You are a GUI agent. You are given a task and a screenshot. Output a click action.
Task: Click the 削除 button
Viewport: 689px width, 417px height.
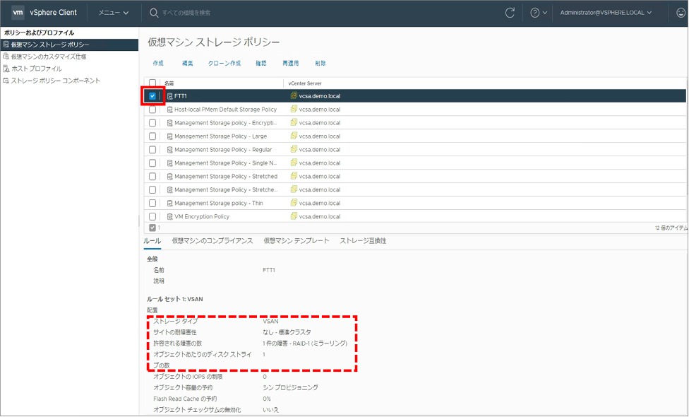point(320,64)
